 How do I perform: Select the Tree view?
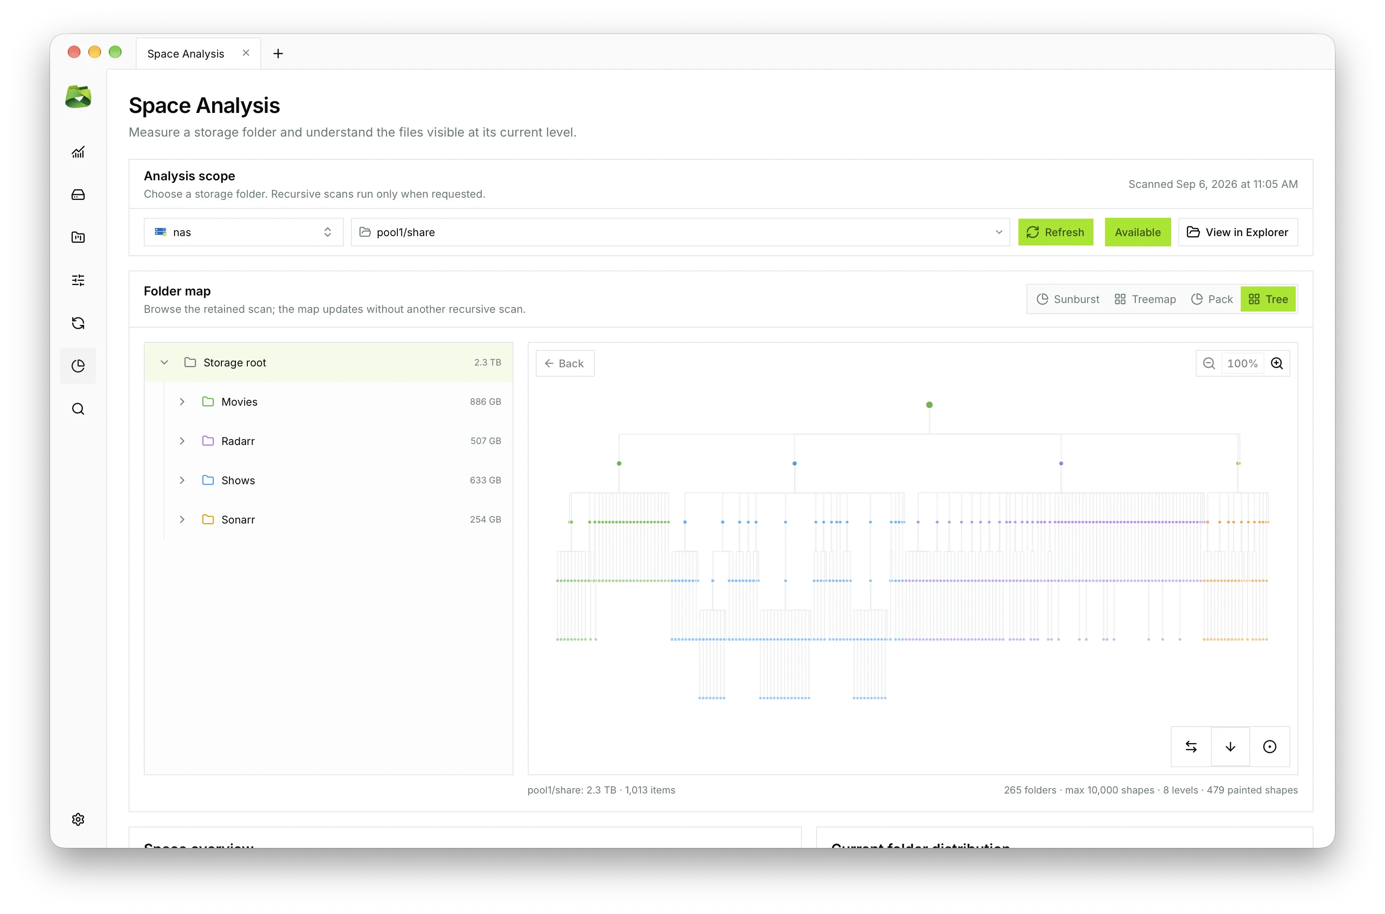(1268, 299)
